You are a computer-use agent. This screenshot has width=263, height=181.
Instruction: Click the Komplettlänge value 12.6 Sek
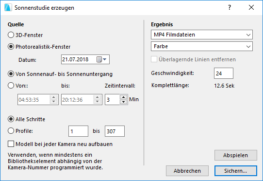click(224, 86)
